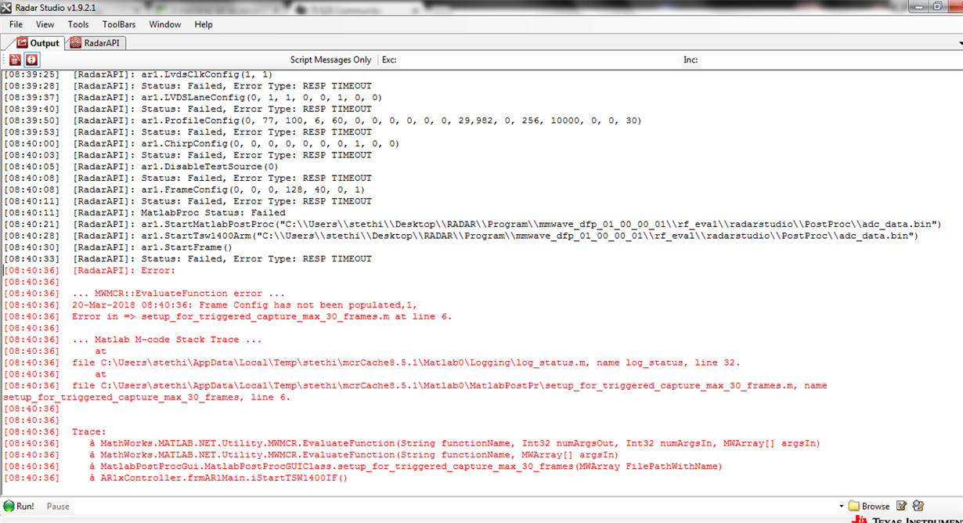Open the ToolBars menu
The width and height of the screenshot is (963, 523).
[x=120, y=24]
